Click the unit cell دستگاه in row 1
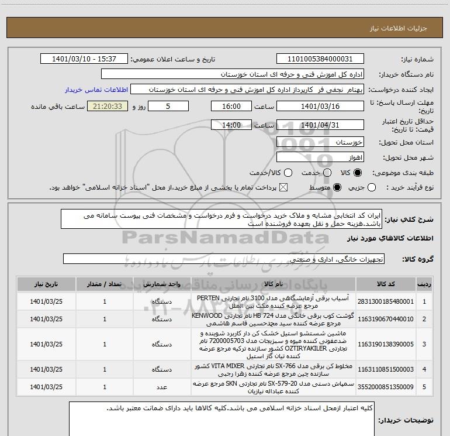This screenshot has width=450, height=436. (x=162, y=302)
